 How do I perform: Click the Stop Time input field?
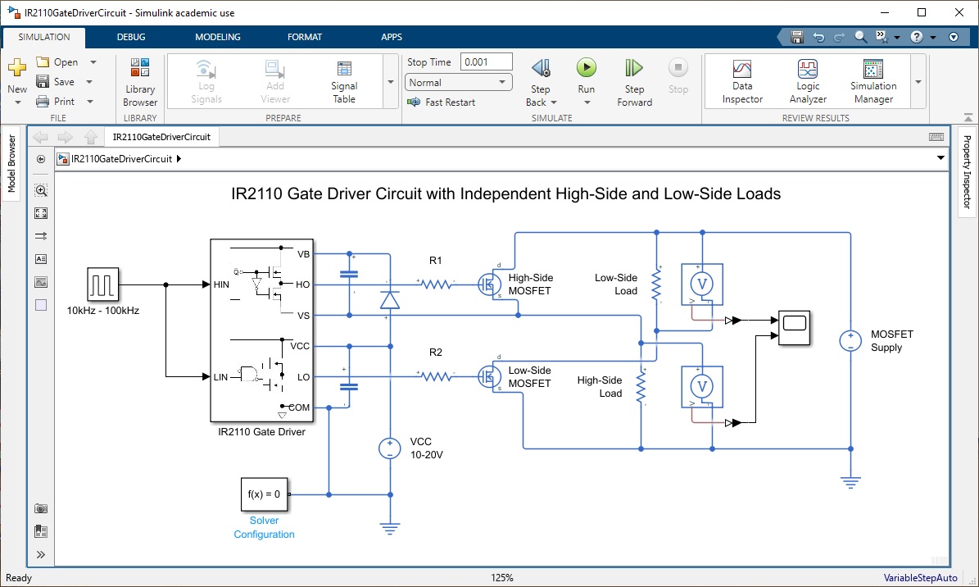click(x=486, y=62)
